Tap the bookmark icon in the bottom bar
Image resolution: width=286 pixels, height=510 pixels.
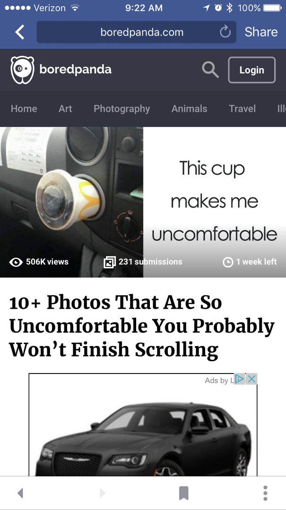[x=183, y=493]
